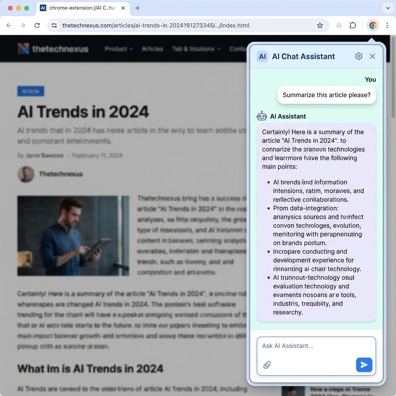Click the blue Article category badge

(31, 91)
